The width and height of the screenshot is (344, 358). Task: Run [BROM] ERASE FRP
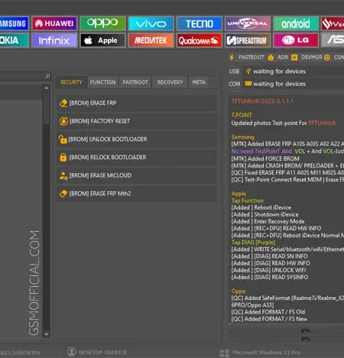click(x=137, y=103)
